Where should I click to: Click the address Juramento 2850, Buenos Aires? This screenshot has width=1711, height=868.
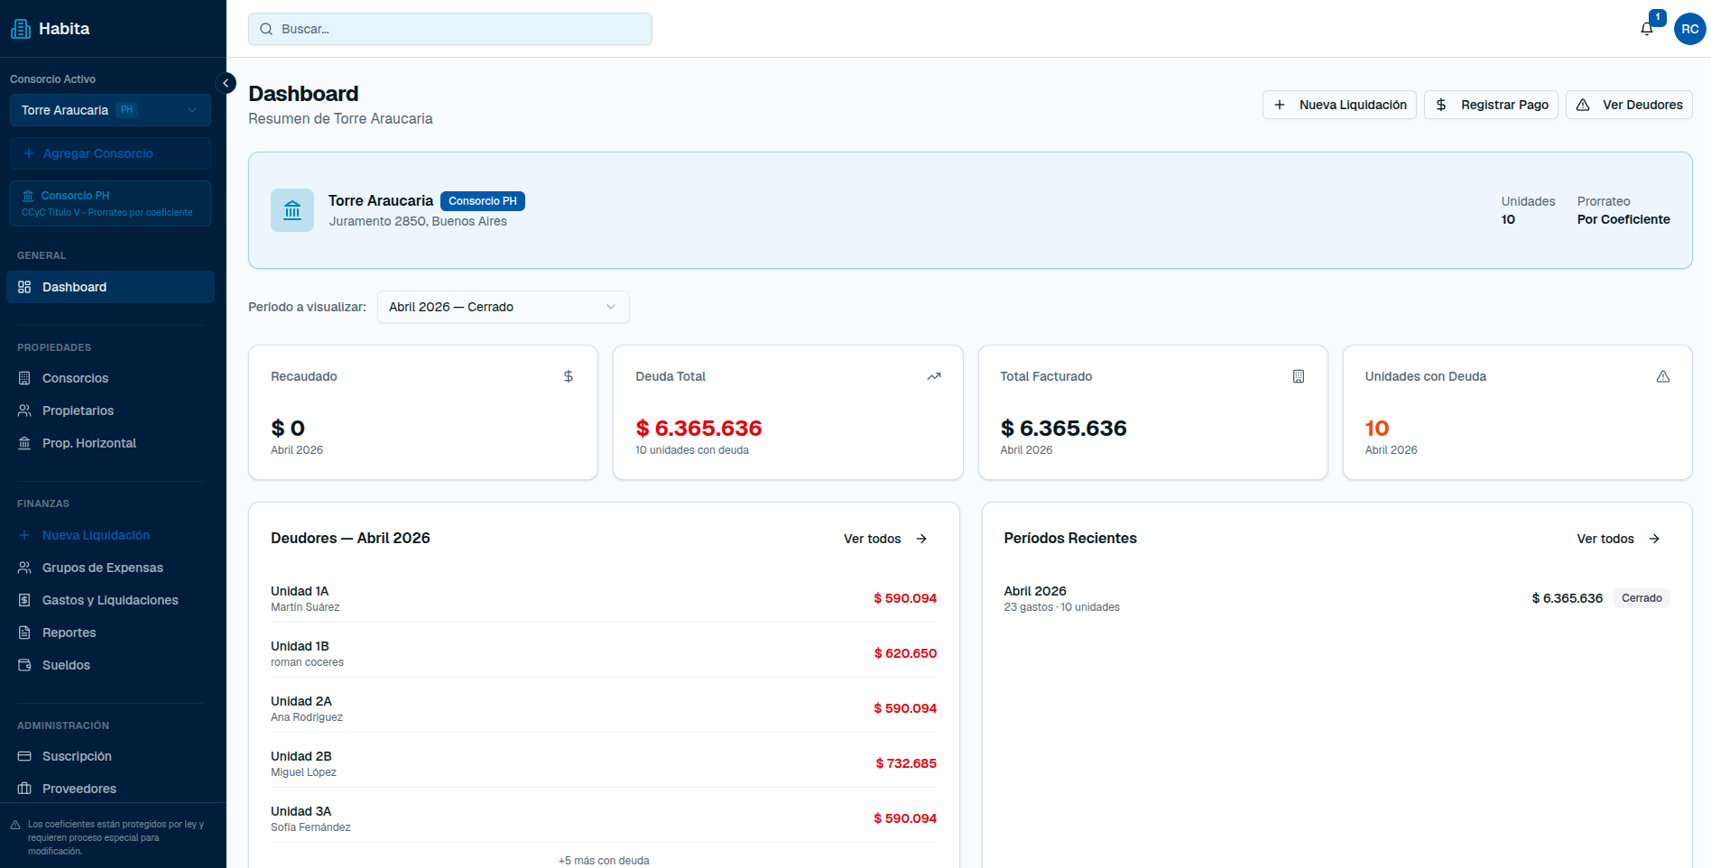coord(418,221)
